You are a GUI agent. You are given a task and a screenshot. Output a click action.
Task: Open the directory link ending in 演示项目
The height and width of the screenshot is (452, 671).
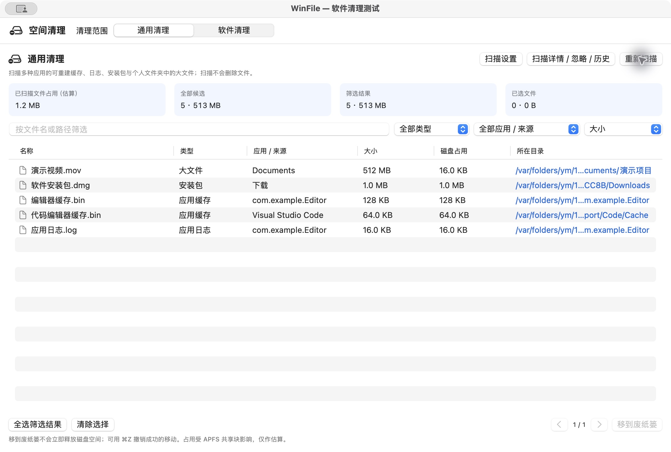pyautogui.click(x=583, y=170)
